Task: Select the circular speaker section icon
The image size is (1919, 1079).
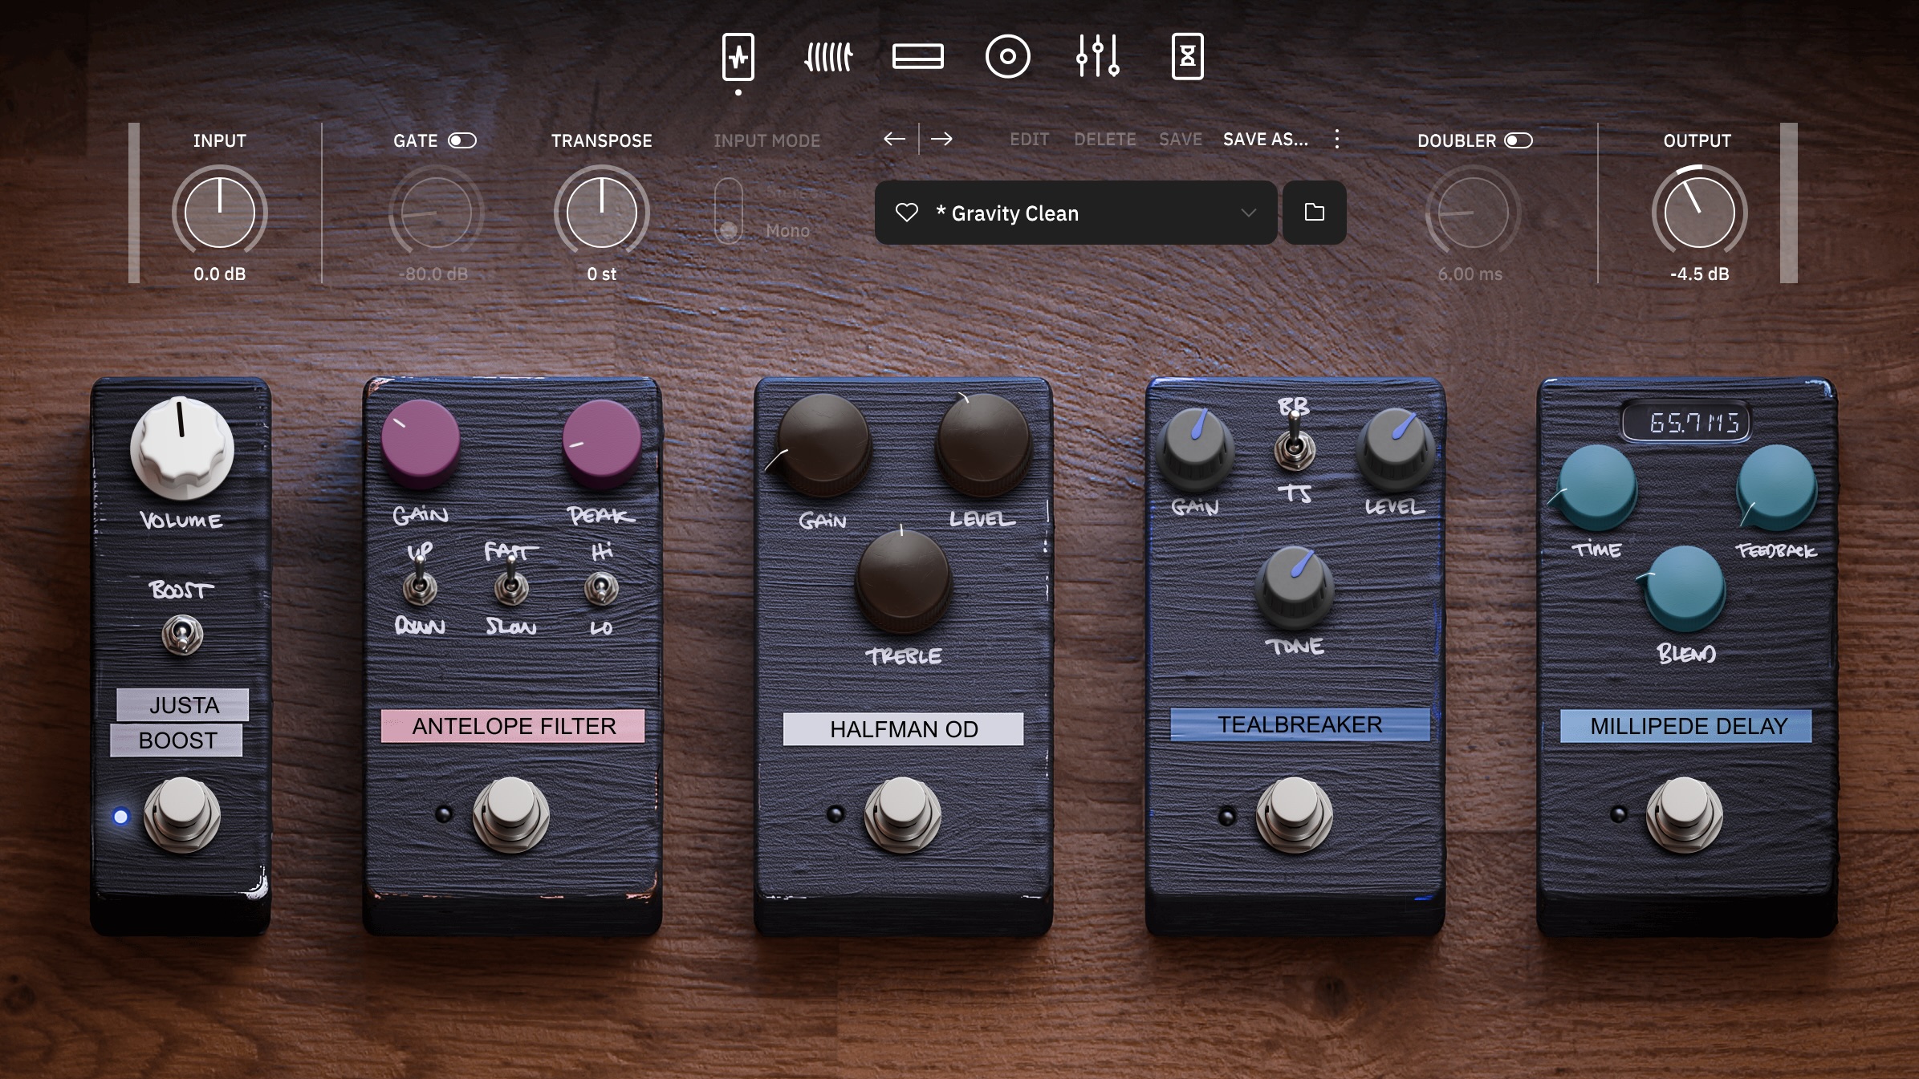Action: pos(1007,57)
